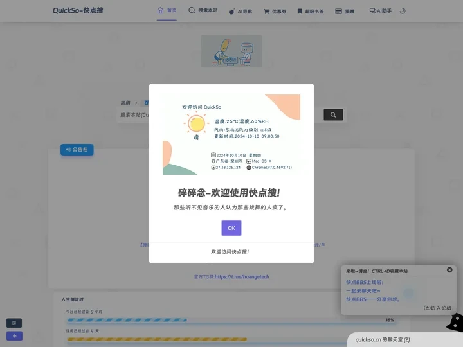This screenshot has width=463, height=347.
Task: Click the QuickSo-快点搜 site logo
Action: click(78, 11)
